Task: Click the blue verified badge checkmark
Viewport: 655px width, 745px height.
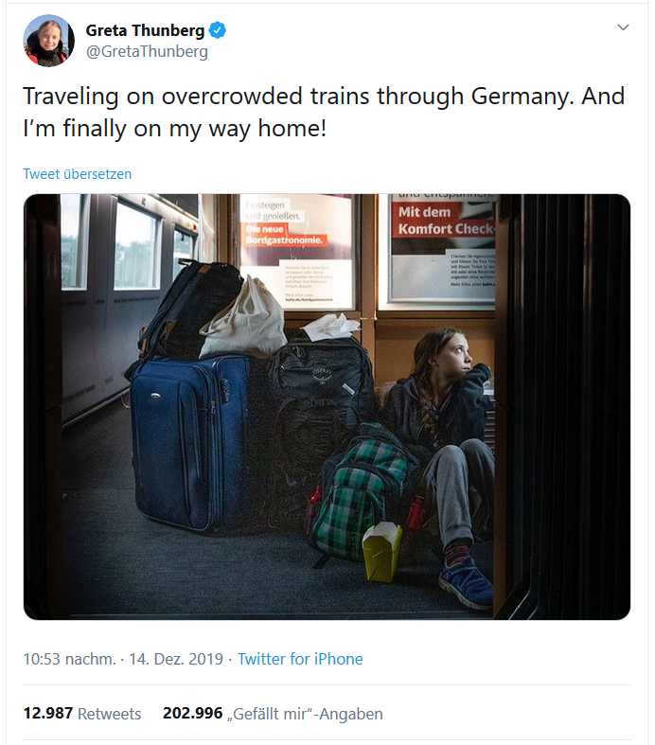Action: pos(218,30)
